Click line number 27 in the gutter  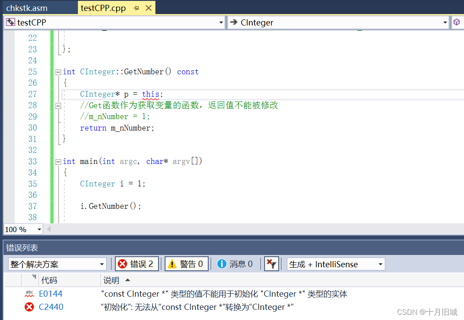click(x=33, y=94)
